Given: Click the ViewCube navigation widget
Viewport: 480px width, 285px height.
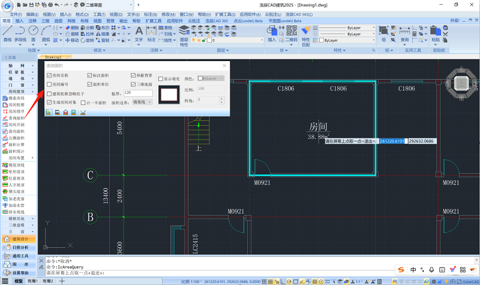Looking at the screenshot, I should pyautogui.click(x=461, y=83).
